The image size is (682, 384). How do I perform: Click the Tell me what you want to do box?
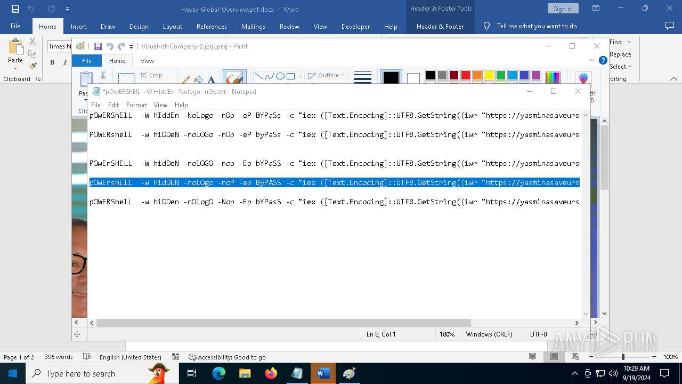pos(537,26)
